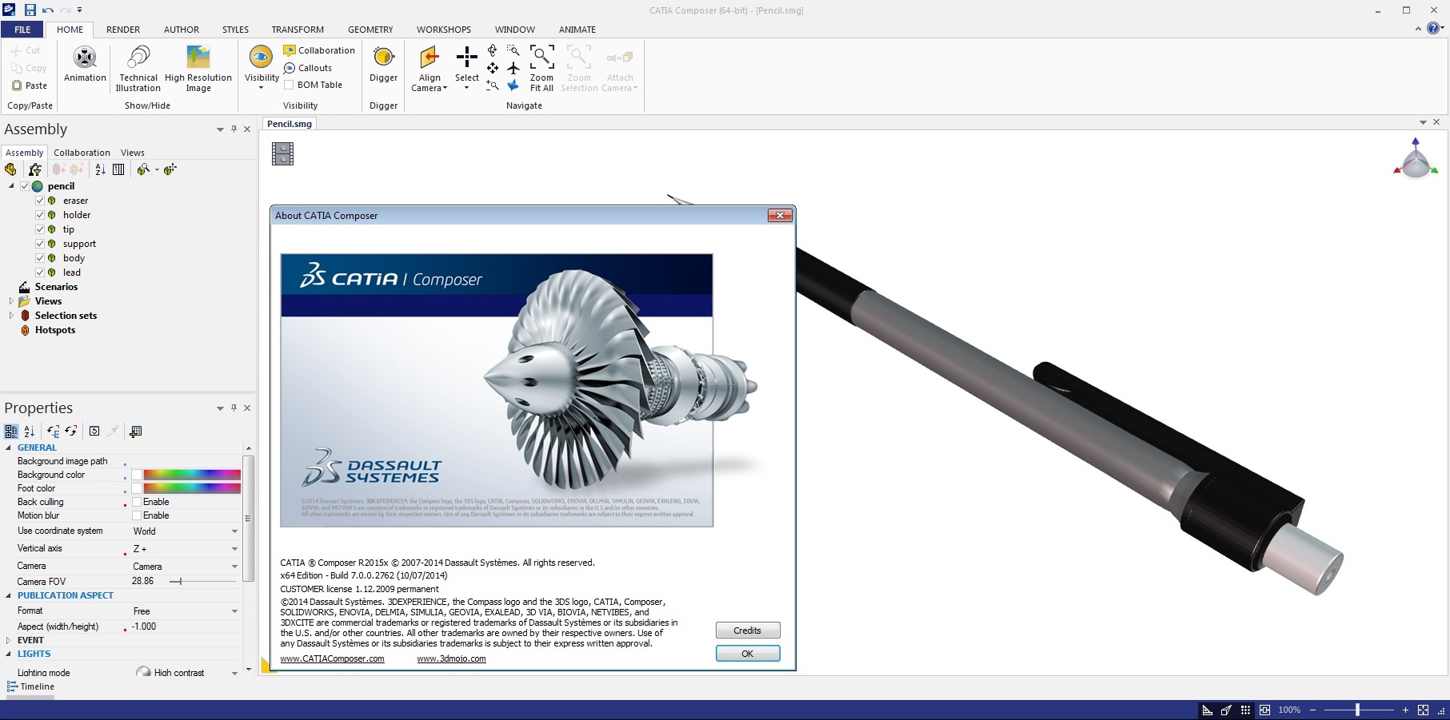Uncheck the body part checkbox
The image size is (1450, 720).
click(40, 258)
